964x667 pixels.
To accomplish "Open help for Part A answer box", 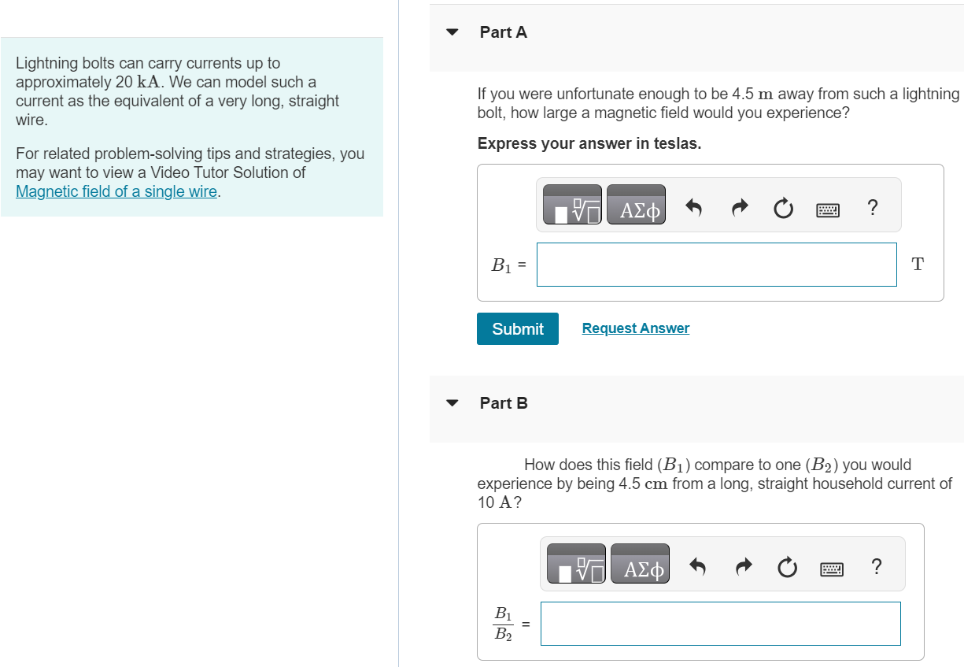I will 871,208.
